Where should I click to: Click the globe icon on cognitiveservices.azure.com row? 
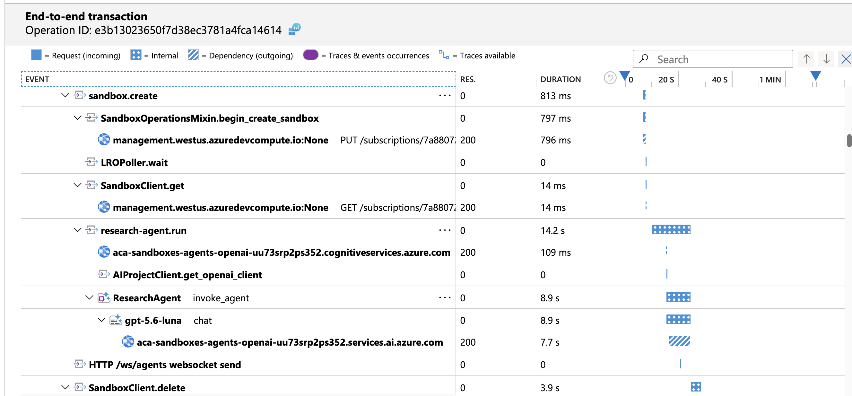(x=104, y=252)
